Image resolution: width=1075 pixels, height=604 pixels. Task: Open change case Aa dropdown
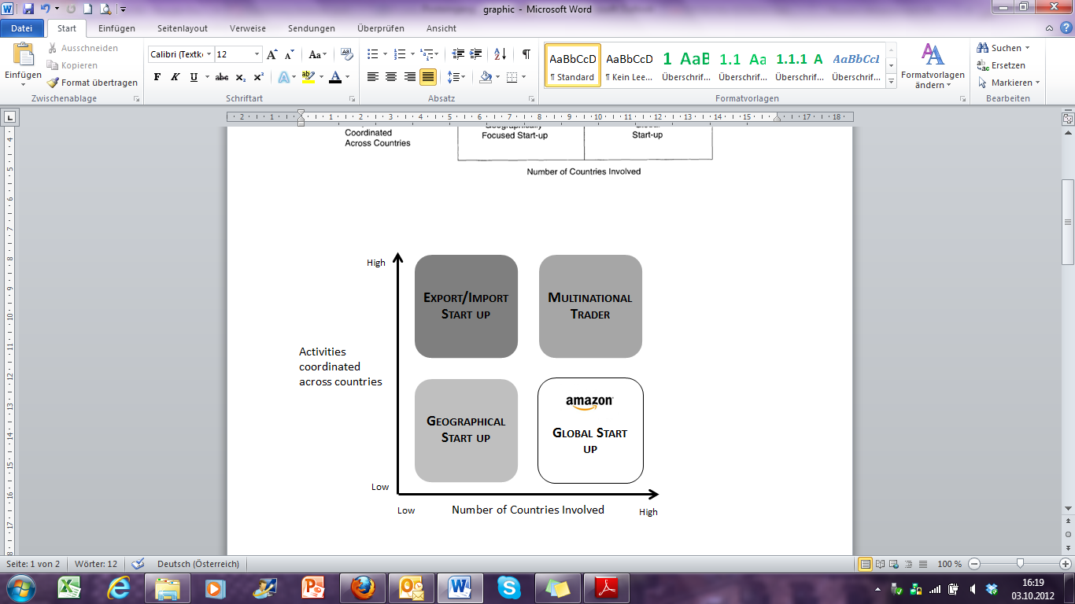pyautogui.click(x=318, y=54)
